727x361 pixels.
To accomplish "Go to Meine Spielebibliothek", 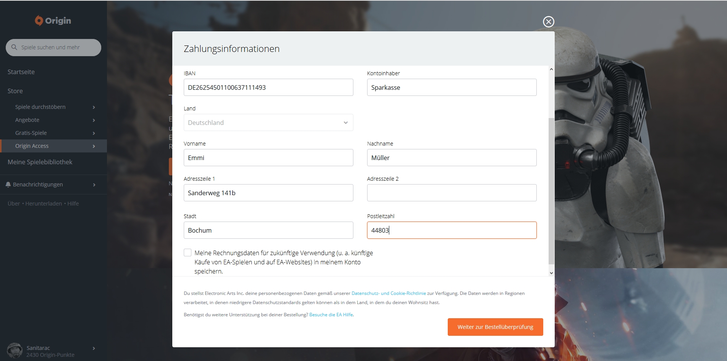I will point(40,162).
